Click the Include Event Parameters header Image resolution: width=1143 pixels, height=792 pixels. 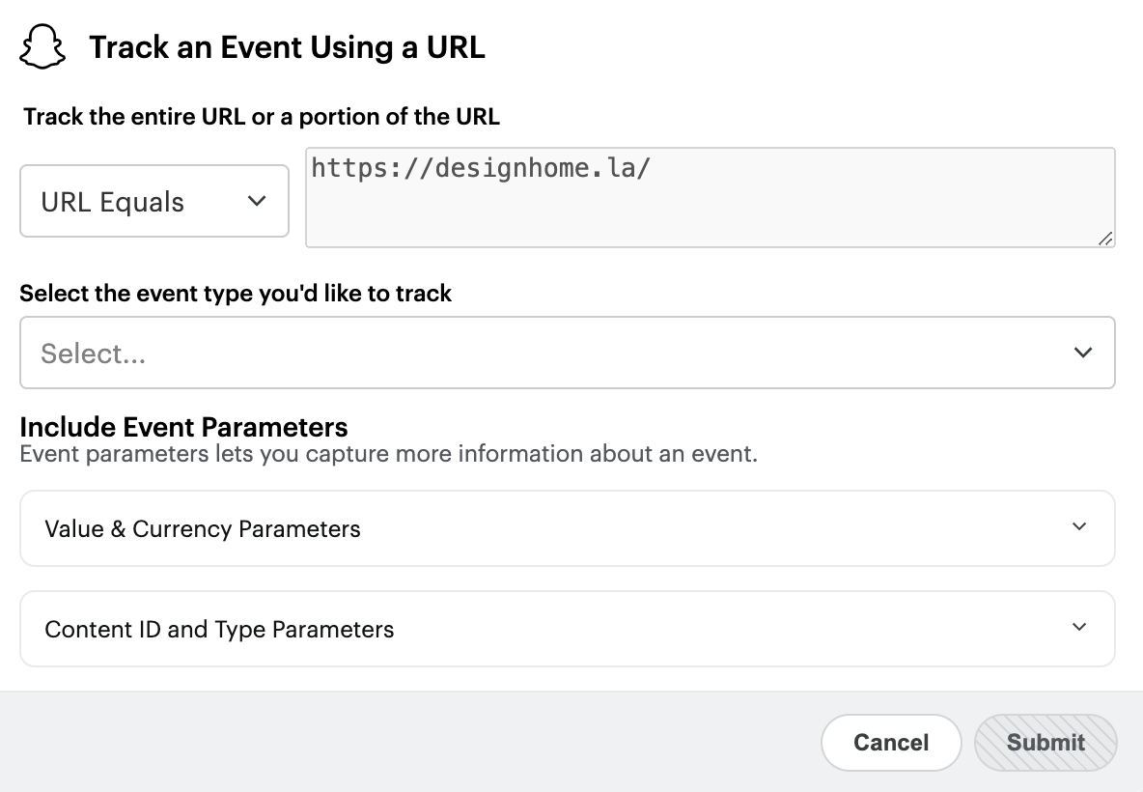[183, 426]
